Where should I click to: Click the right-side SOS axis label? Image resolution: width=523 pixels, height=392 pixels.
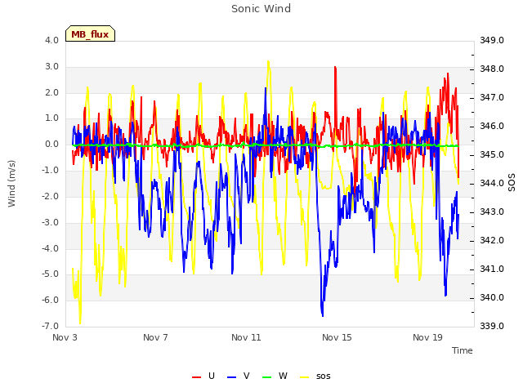coord(512,182)
